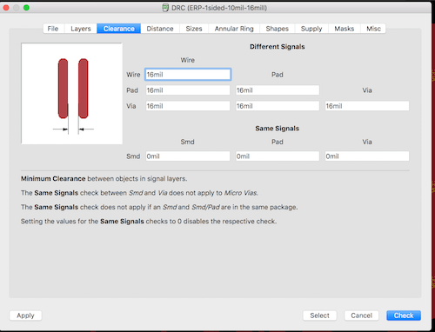The width and height of the screenshot is (435, 332).
Task: Switch to the Sizes tab
Action: coord(194,29)
